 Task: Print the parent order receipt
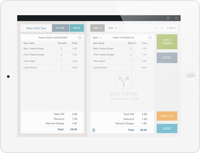click(x=80, y=37)
